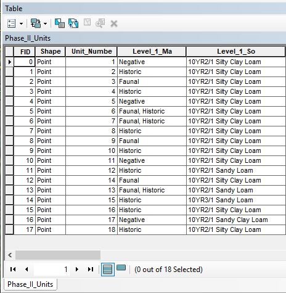This screenshot has height=293, width=286.
Task: Select row with FID 0
Action: coord(9,62)
